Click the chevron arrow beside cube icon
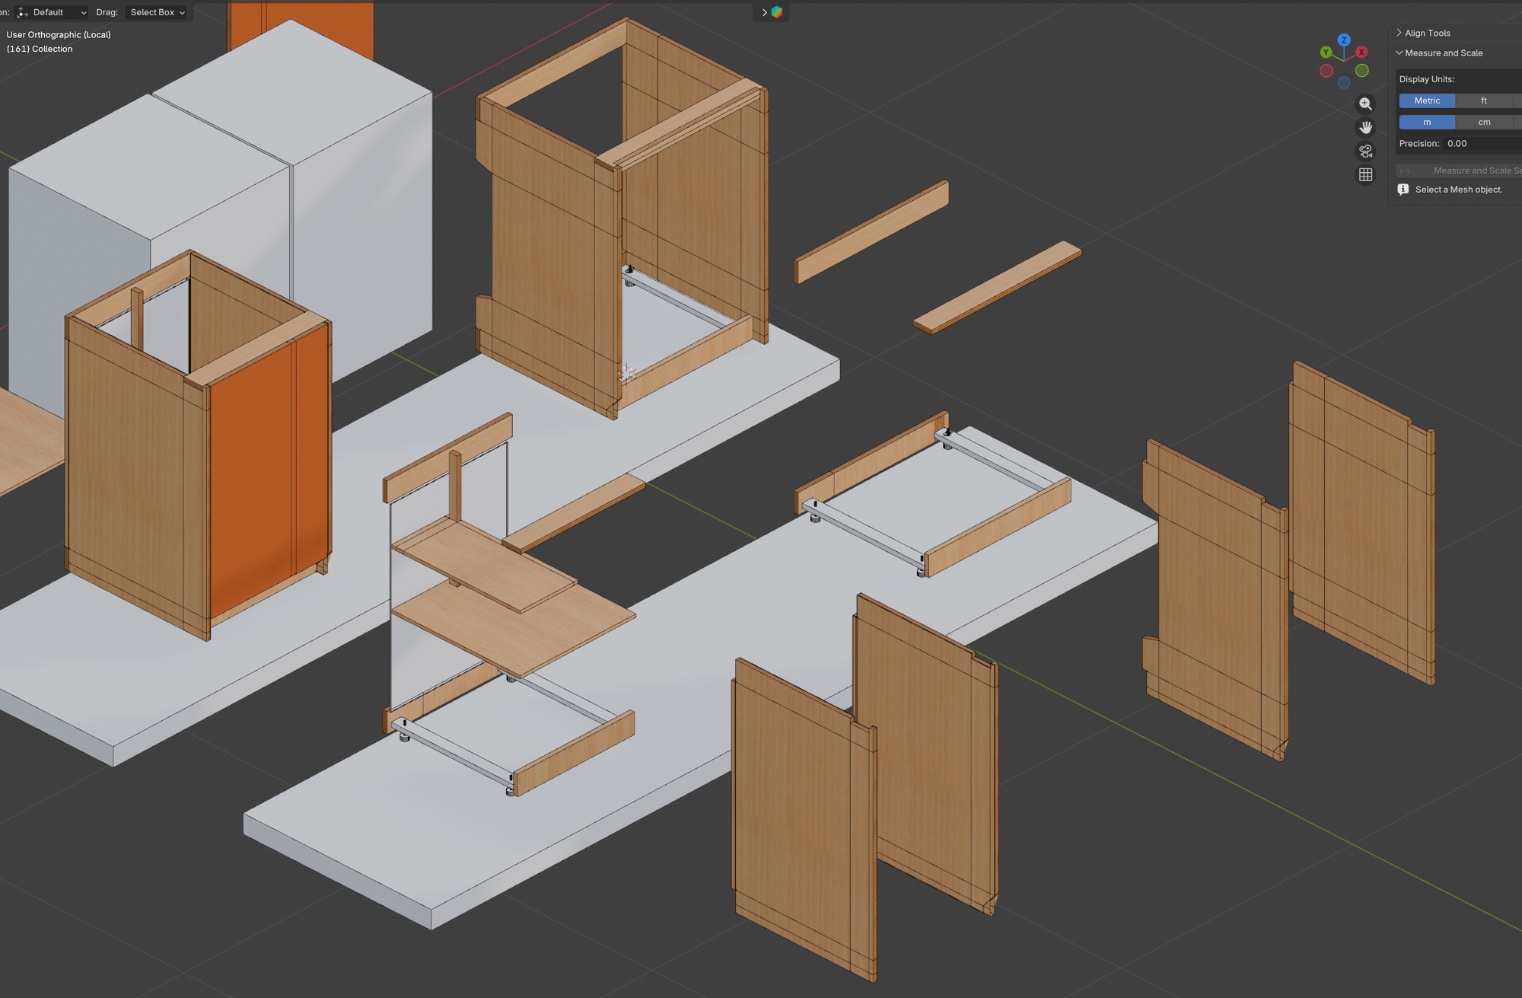Image resolution: width=1522 pixels, height=998 pixels. pyautogui.click(x=764, y=12)
